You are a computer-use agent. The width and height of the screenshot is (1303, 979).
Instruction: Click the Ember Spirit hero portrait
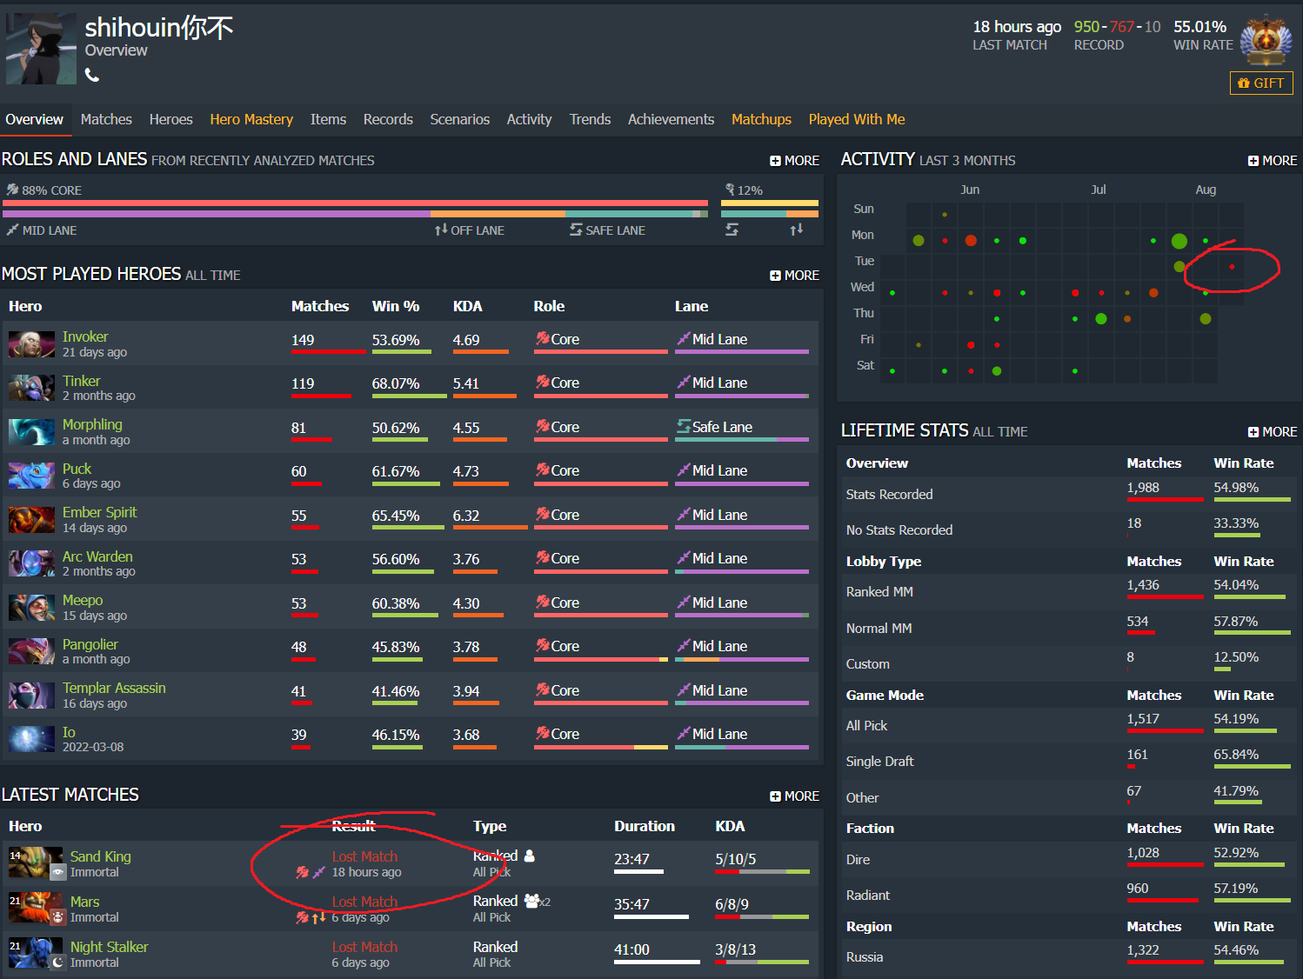click(32, 520)
